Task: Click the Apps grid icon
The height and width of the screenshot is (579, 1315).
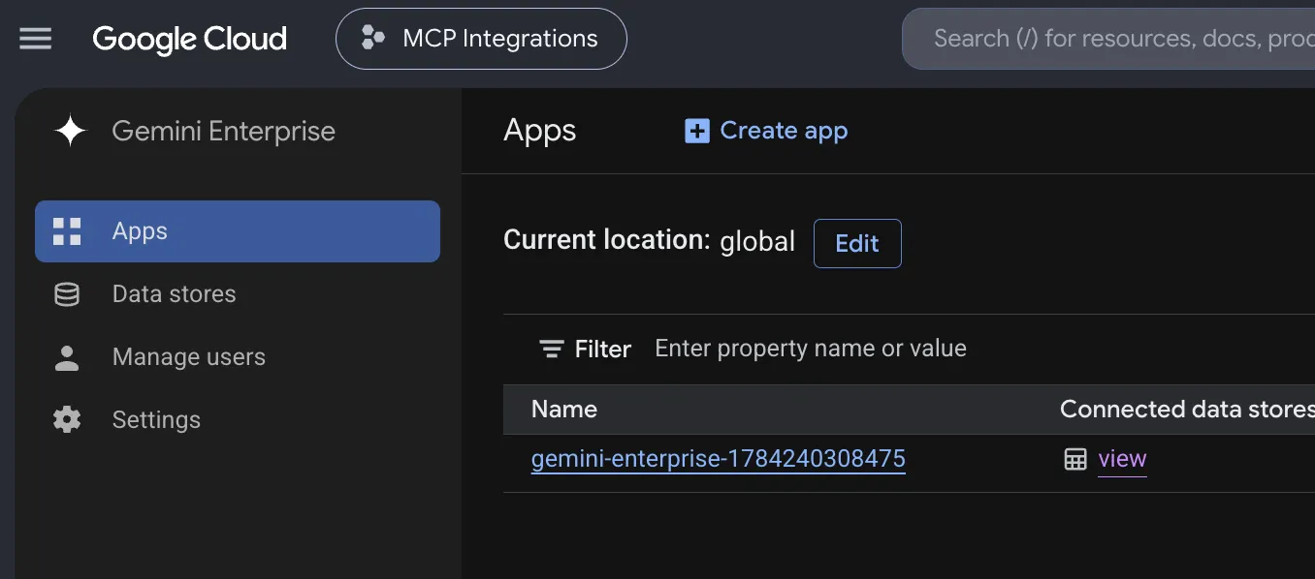Action: tap(67, 231)
